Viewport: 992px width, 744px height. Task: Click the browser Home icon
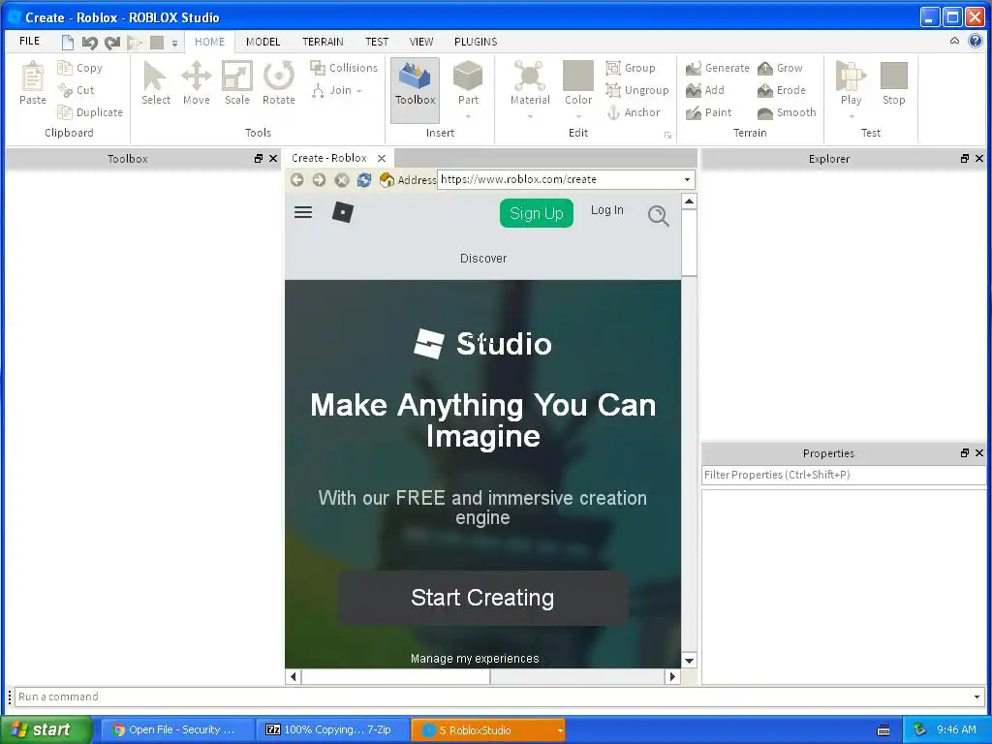[387, 179]
